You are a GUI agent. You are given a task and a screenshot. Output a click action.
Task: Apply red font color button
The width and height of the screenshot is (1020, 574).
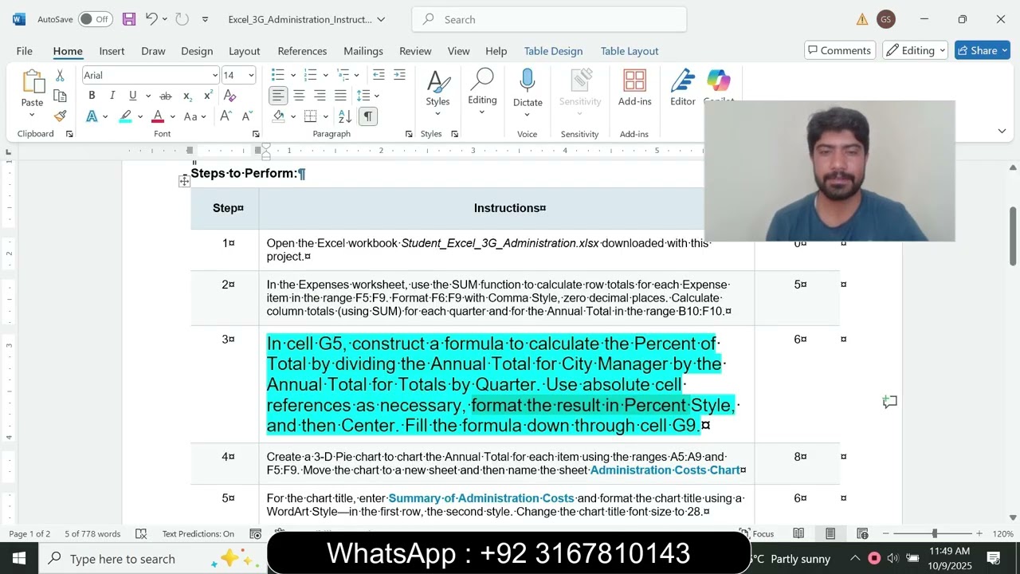click(158, 116)
